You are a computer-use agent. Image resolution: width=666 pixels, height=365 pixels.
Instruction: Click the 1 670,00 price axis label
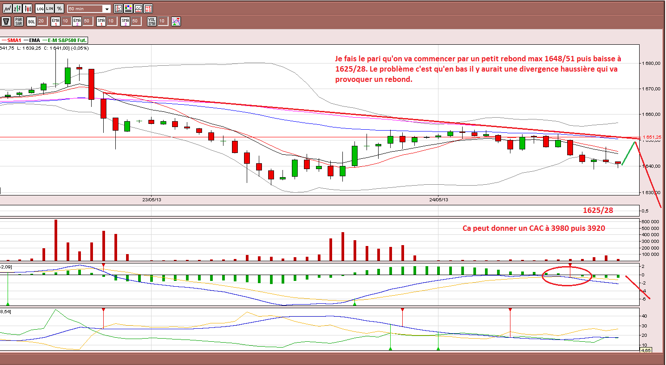(651, 89)
